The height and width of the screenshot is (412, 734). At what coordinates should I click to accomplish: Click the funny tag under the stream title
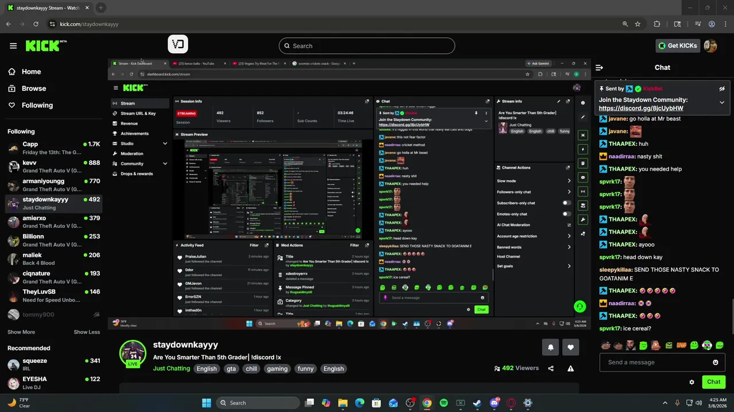coord(306,369)
